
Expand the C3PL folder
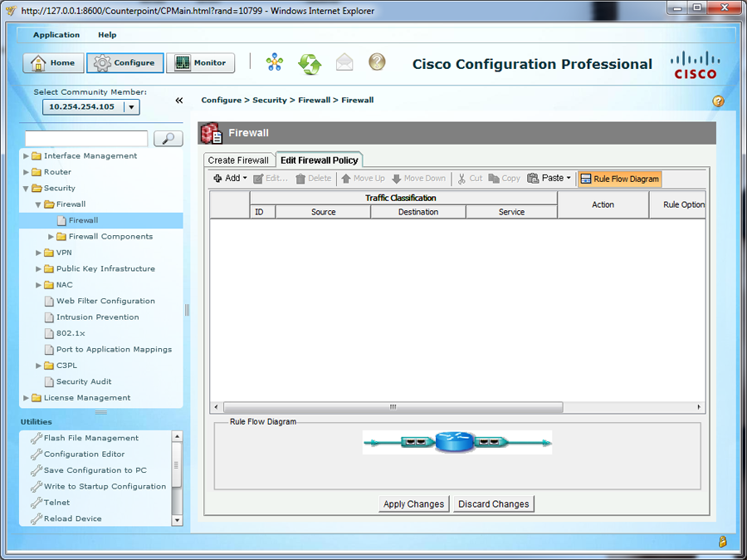click(38, 366)
